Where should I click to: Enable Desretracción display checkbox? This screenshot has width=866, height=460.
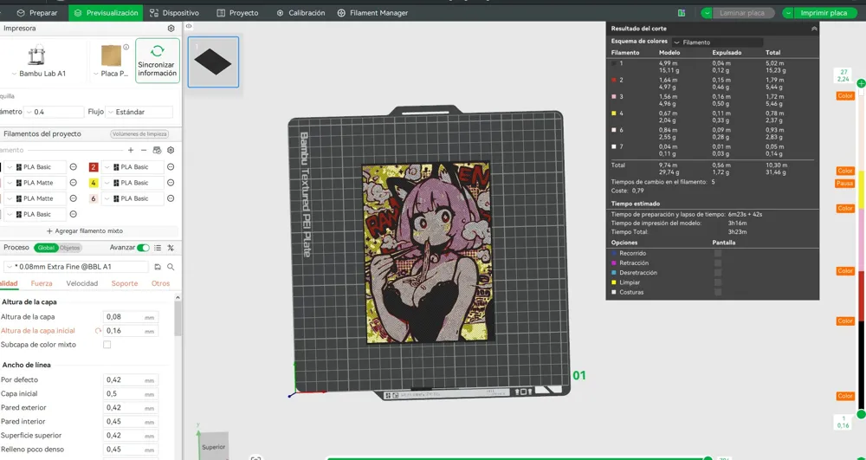point(717,272)
